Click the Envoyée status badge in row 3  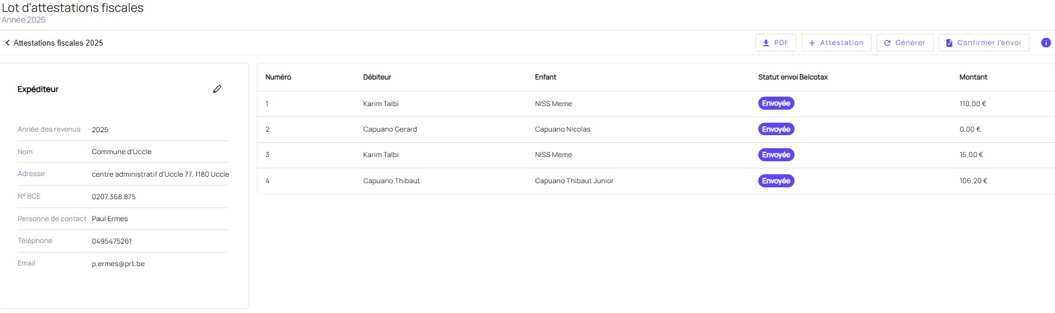pos(776,155)
